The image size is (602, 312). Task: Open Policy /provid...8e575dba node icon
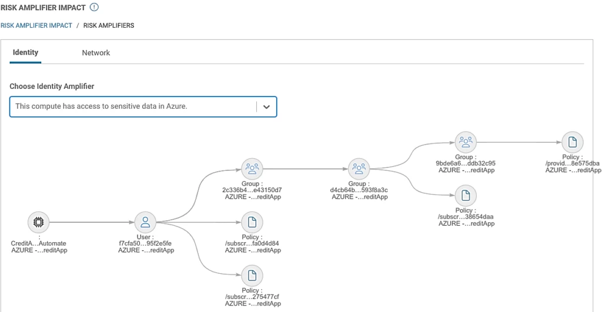click(x=572, y=142)
